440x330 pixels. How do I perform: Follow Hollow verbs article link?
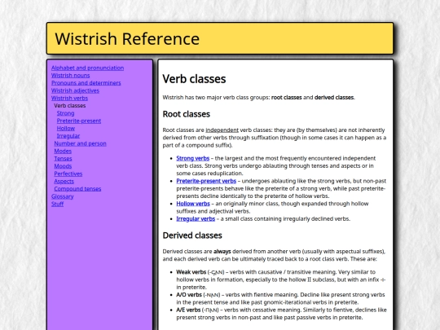tap(193, 204)
